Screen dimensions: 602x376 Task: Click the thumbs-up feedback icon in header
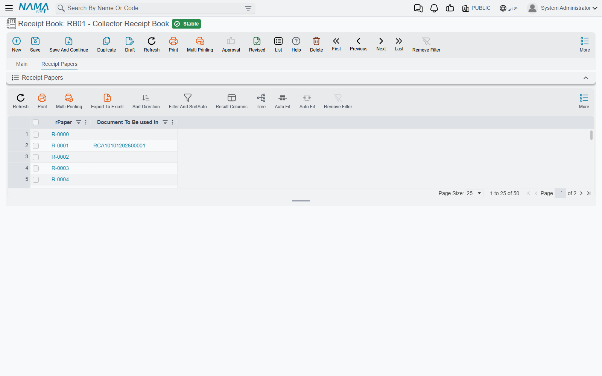[450, 8]
